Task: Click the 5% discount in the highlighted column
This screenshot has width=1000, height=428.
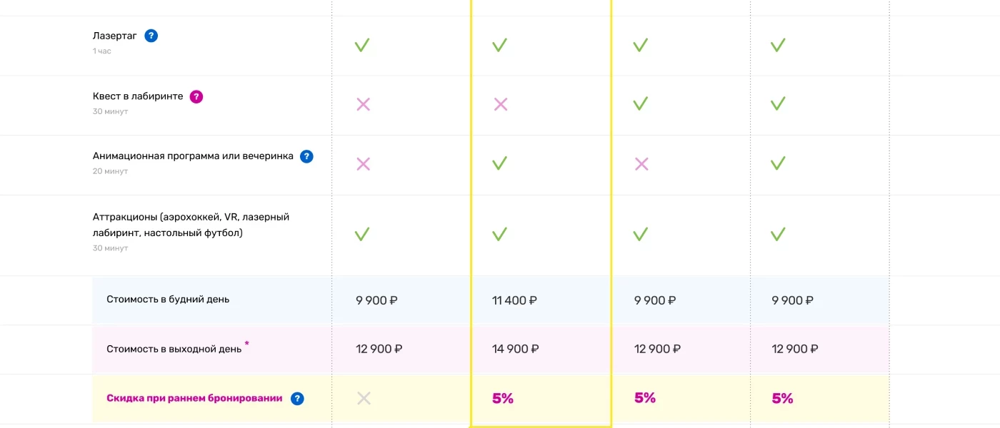Action: (503, 399)
